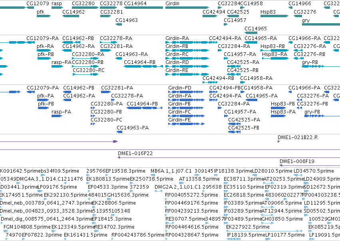Click the EK227922.5prime EST label
The height and width of the screenshot is (241, 340).
click(248, 227)
